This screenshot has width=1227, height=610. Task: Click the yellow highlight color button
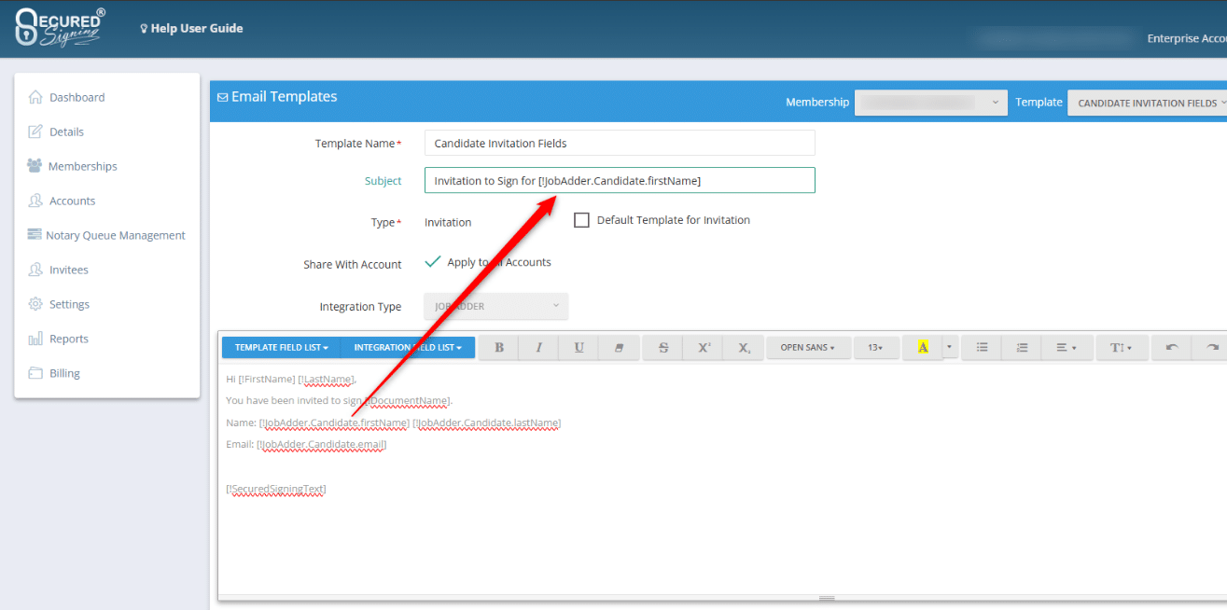tap(923, 347)
